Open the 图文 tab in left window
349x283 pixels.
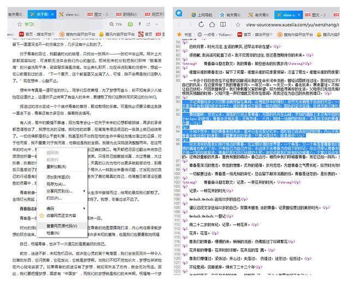[x=98, y=15]
